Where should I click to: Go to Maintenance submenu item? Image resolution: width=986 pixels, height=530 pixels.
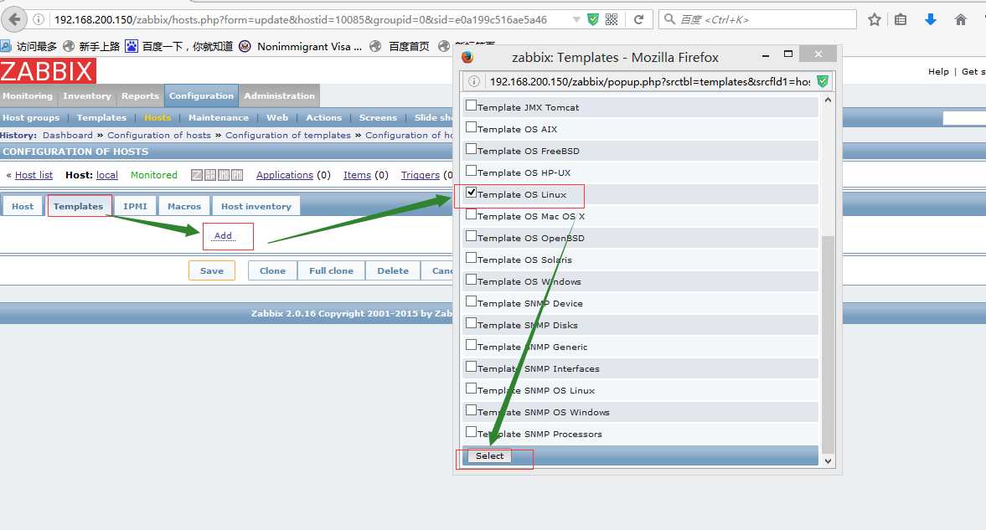pyautogui.click(x=218, y=117)
